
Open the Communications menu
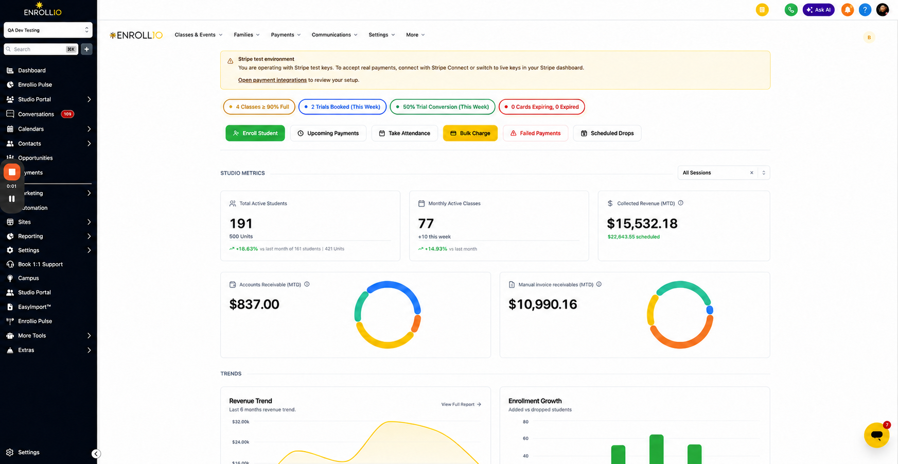[334, 35]
